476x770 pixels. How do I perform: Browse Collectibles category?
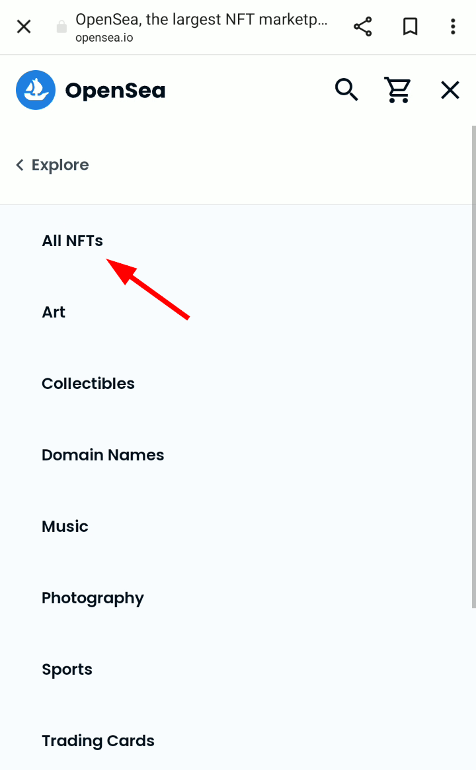coord(88,384)
